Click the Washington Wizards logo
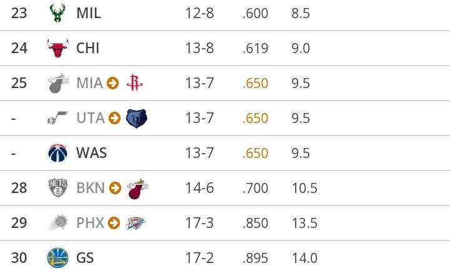This screenshot has width=450, height=271. coord(57,153)
